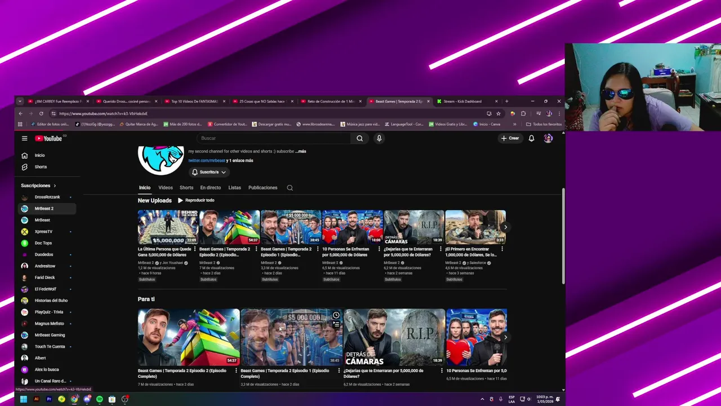Image resolution: width=721 pixels, height=406 pixels.
Task: Open the 18:08 10 Personas Se Enfrentan thumbnail
Action: [x=352, y=227]
